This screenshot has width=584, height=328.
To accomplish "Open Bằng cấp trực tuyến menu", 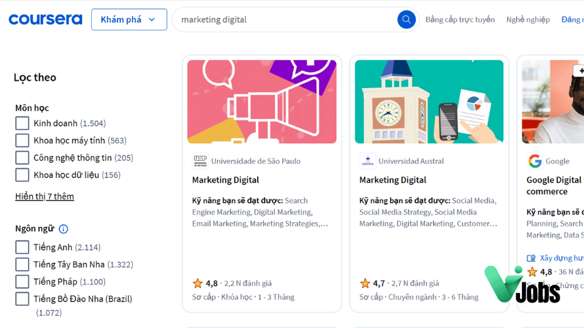I will [460, 19].
